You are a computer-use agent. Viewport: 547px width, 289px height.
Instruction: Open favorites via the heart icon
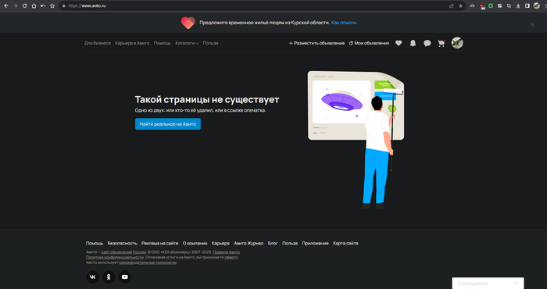pyautogui.click(x=399, y=43)
